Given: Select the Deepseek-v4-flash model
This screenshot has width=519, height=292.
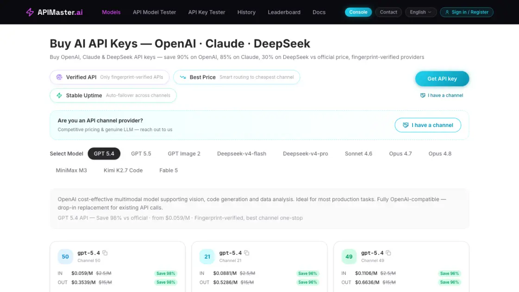Looking at the screenshot, I should pos(242,154).
